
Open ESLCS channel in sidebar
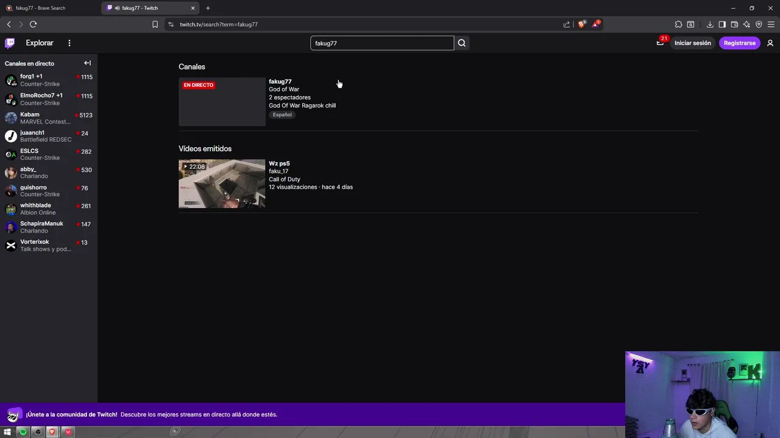coord(49,155)
